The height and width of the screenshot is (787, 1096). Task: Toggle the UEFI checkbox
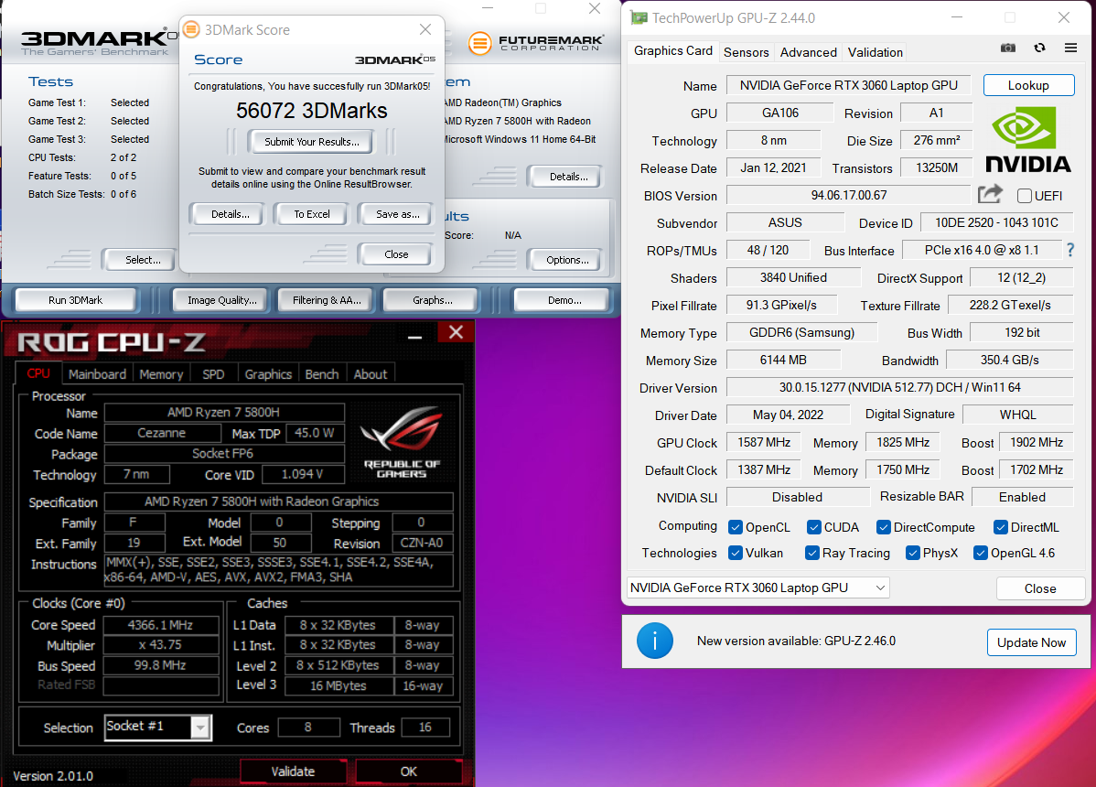1025,196
